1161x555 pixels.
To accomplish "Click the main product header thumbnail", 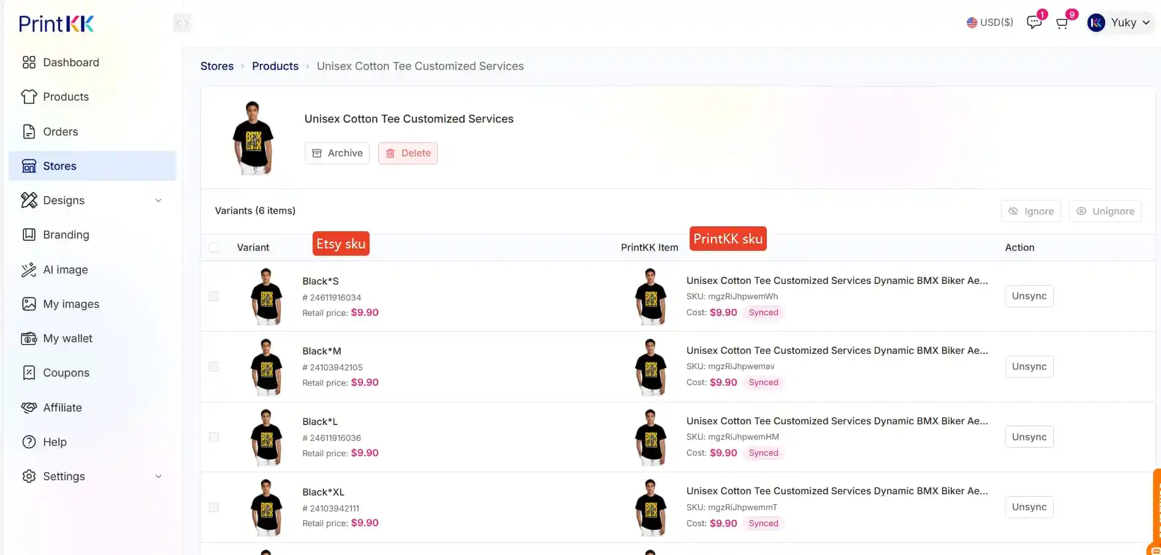I will pyautogui.click(x=253, y=138).
